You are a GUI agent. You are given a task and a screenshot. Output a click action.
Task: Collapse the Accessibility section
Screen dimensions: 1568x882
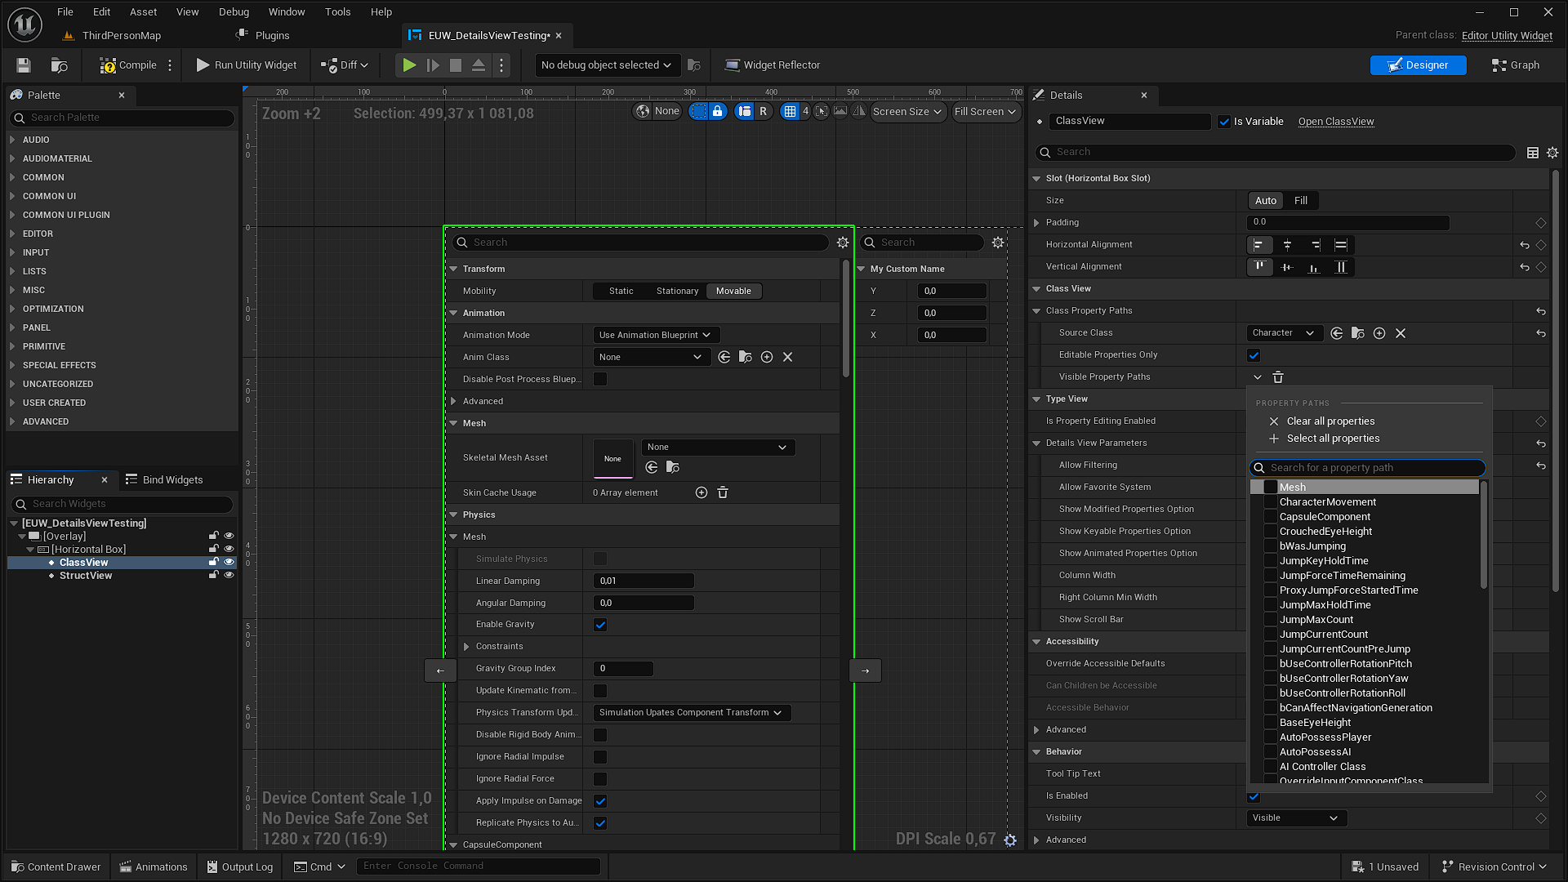(x=1036, y=642)
